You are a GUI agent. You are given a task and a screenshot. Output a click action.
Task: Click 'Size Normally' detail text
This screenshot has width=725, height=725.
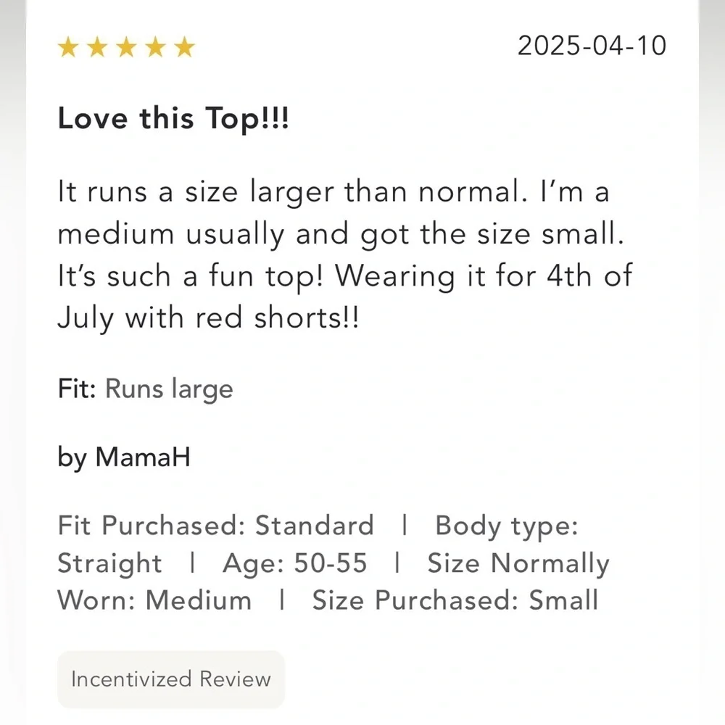[518, 564]
